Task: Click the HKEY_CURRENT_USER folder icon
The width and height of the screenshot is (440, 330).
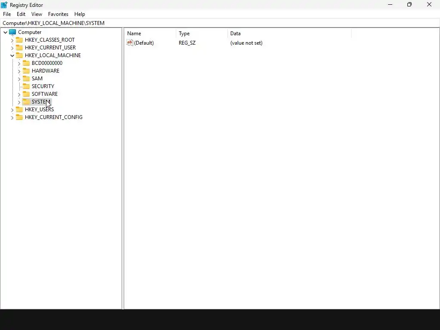Action: (19, 47)
